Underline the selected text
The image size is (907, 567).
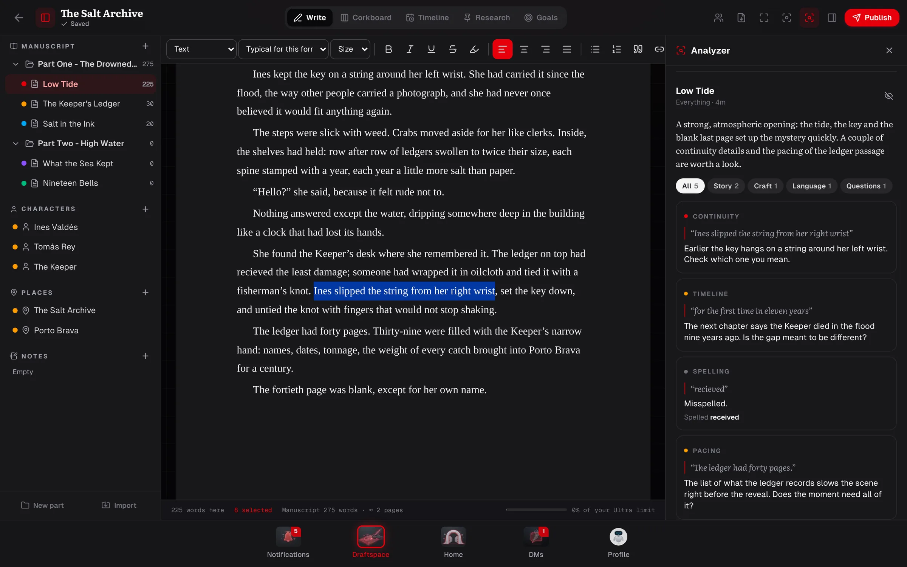[431, 49]
